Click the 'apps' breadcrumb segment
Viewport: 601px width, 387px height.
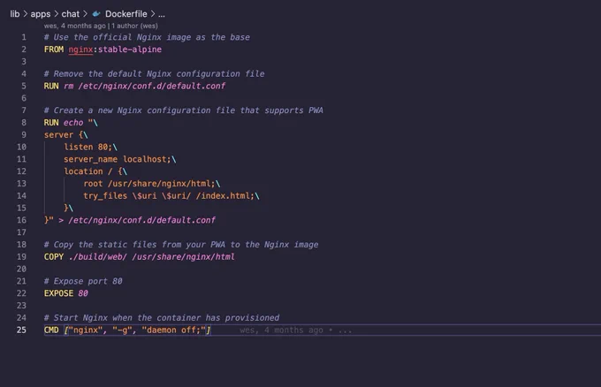pyautogui.click(x=41, y=14)
